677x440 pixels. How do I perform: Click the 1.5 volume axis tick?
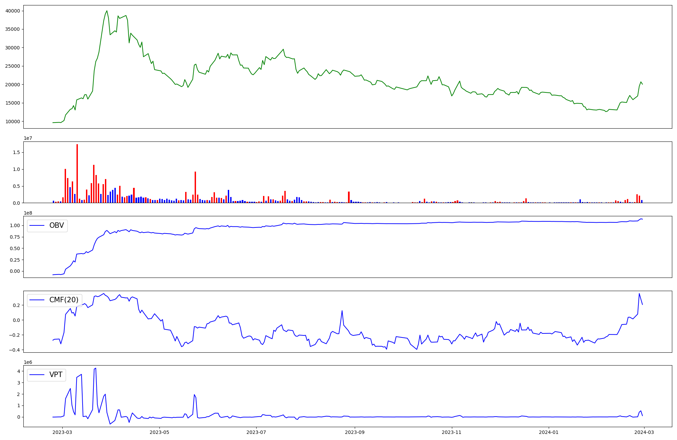[x=16, y=153]
